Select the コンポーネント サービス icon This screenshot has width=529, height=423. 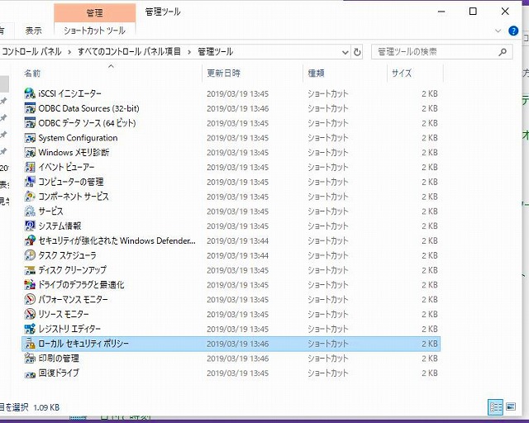tap(30, 197)
